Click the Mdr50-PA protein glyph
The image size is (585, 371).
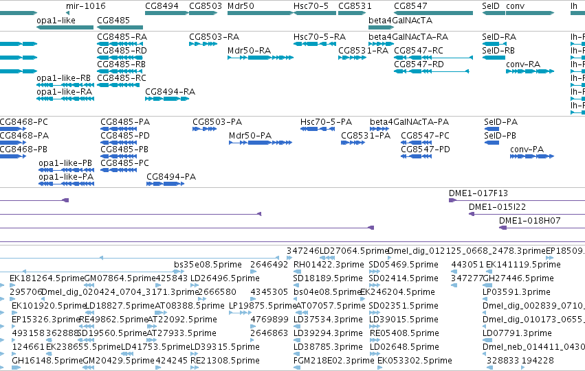(261, 143)
